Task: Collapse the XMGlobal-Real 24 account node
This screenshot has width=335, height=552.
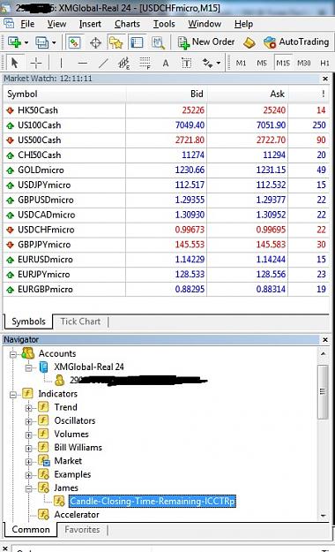Action: coord(29,368)
